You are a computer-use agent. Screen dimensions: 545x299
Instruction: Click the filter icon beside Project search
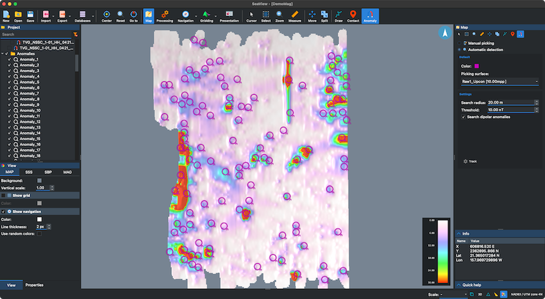pyautogui.click(x=76, y=35)
